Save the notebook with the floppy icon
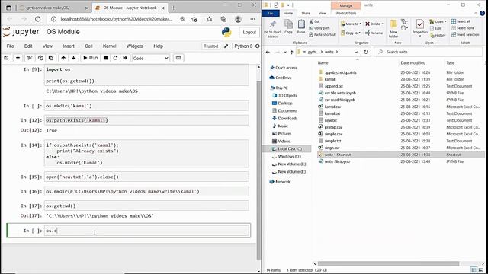The width and height of the screenshot is (488, 274). point(6,58)
